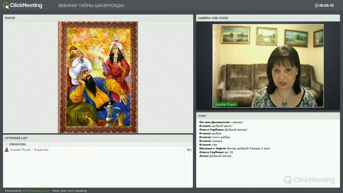Click the Наталья и Мария chat message

(x=235, y=149)
